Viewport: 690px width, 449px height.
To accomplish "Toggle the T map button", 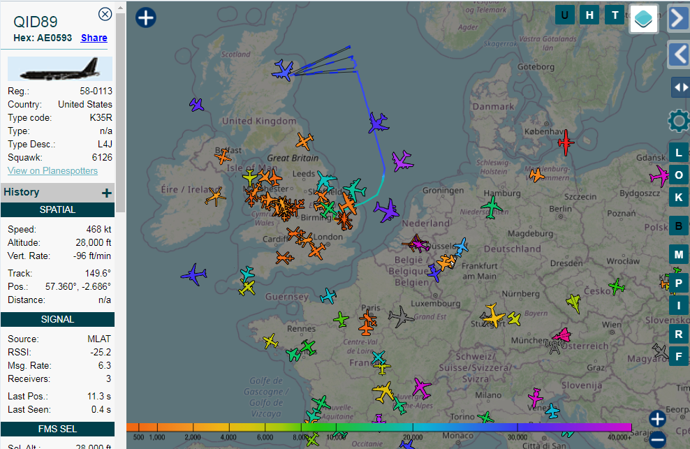I will [x=615, y=15].
